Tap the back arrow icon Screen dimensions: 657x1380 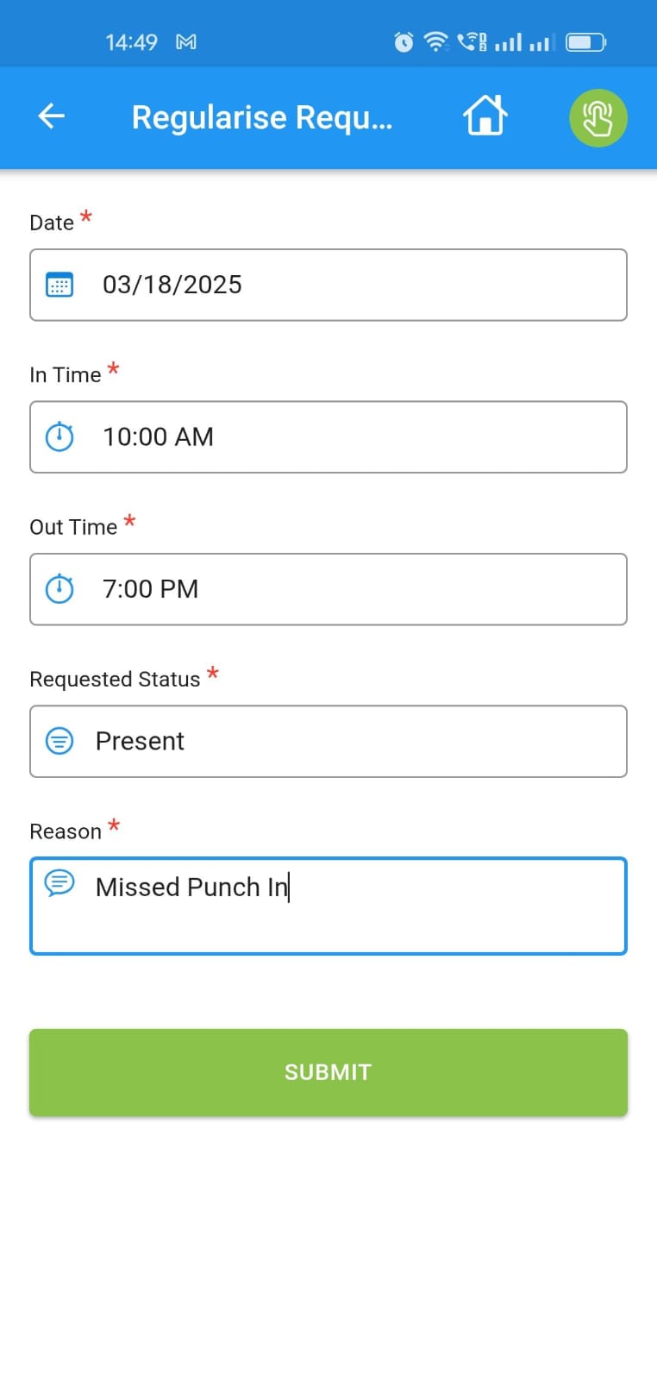(x=52, y=116)
